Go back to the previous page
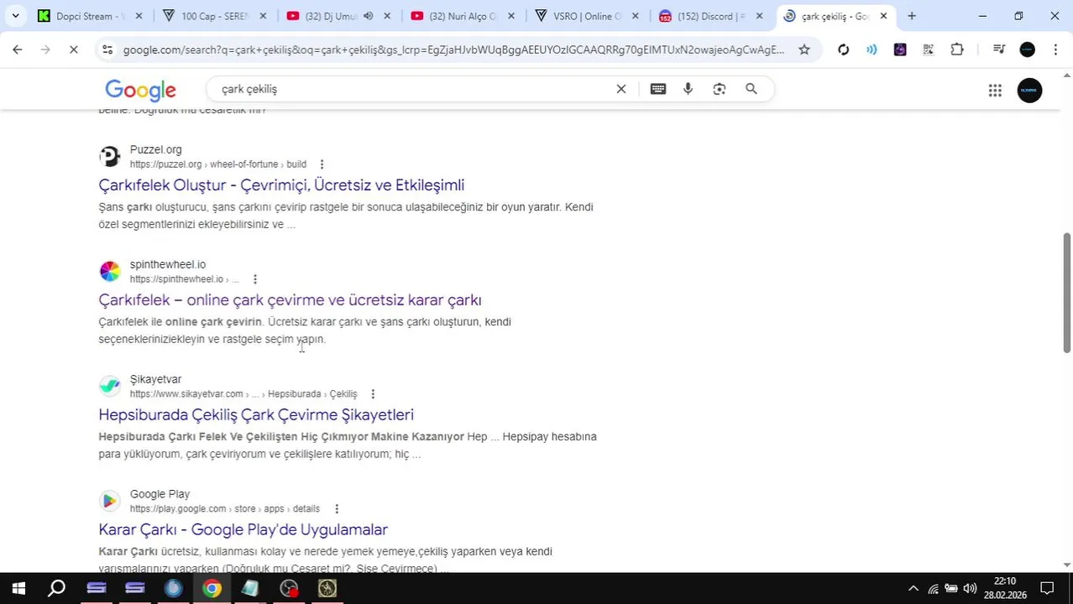The width and height of the screenshot is (1073, 604). coord(18,49)
